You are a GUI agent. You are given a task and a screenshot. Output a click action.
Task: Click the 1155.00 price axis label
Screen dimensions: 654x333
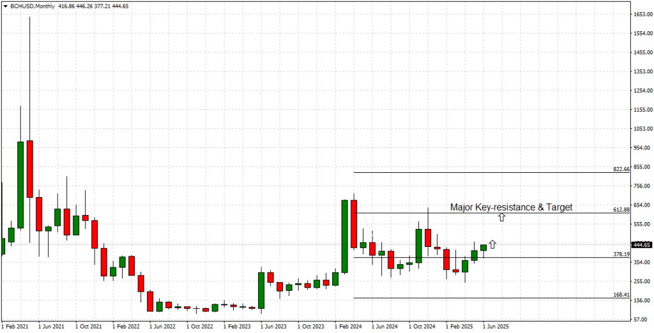point(643,110)
